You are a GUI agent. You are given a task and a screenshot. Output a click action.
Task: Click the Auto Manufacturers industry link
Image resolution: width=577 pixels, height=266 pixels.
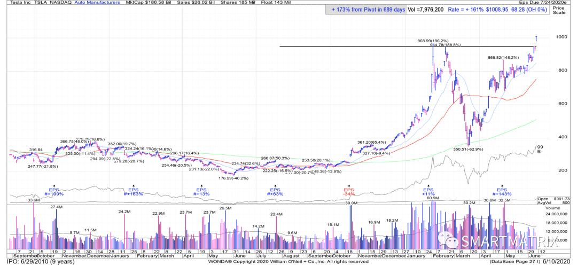[98, 3]
